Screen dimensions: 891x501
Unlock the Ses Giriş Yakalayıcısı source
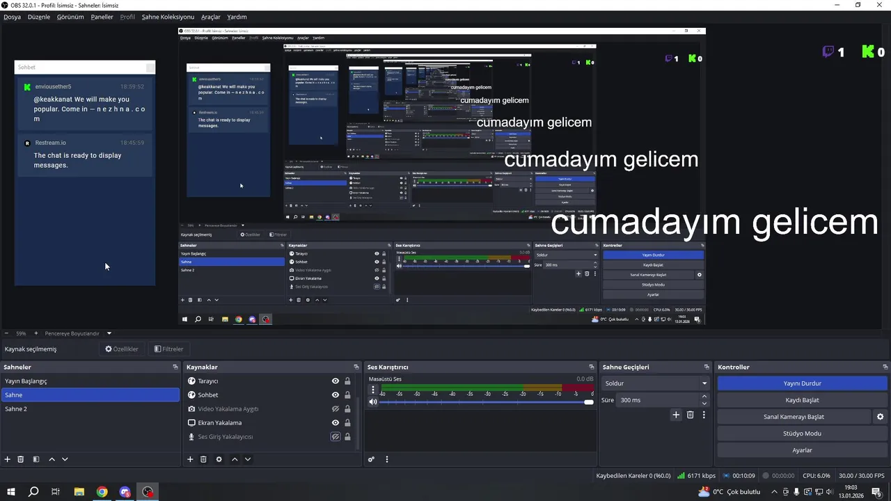point(347,437)
